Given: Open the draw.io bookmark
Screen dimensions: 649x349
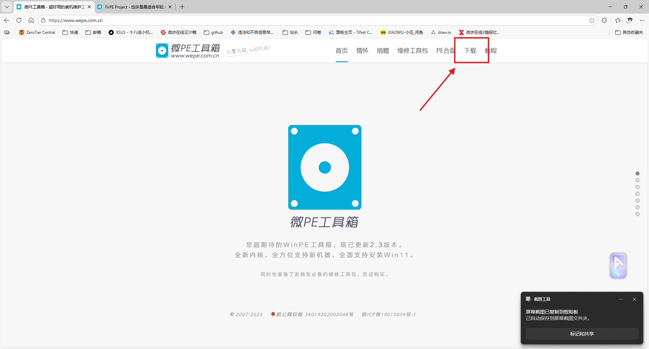Looking at the screenshot, I should (441, 32).
